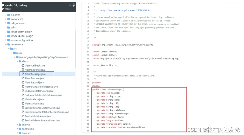
Task: Collapse the alarm folder chevron
Action: pos(17,61)
